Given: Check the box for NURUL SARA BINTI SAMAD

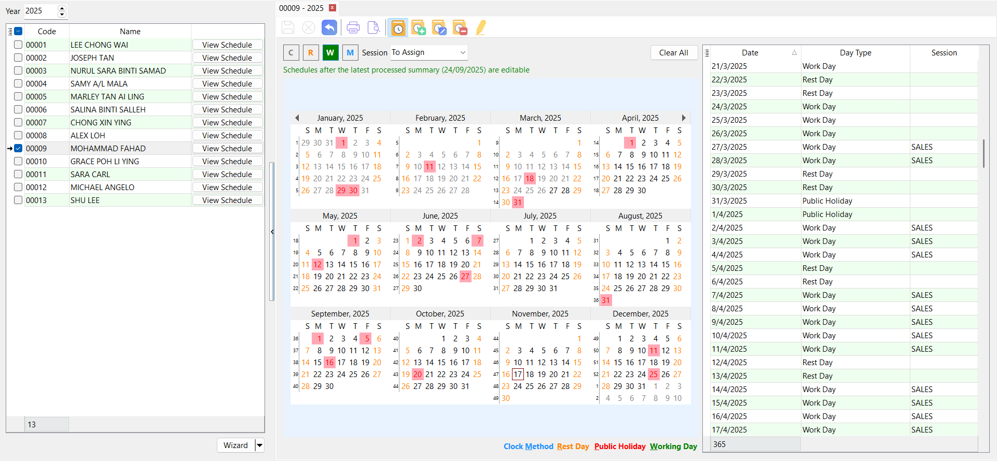Looking at the screenshot, I should coord(18,70).
